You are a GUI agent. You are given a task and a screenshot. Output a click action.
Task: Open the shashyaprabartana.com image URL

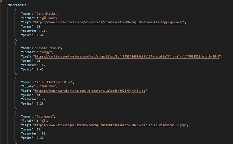(90, 91)
